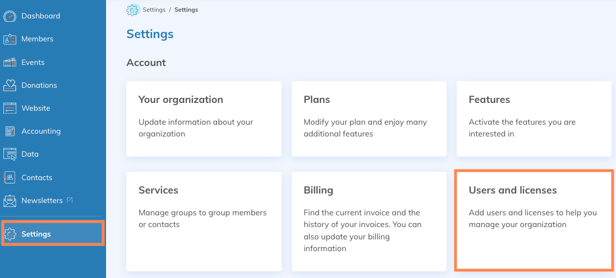Open the Users and licenses card
Image resolution: width=616 pixels, height=278 pixels.
click(534, 221)
